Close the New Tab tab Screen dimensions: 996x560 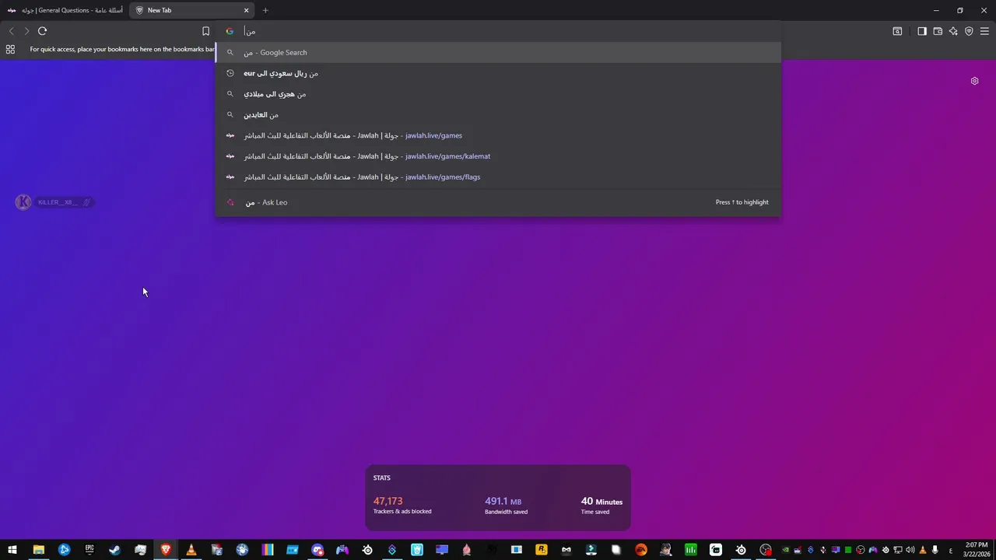pyautogui.click(x=247, y=10)
